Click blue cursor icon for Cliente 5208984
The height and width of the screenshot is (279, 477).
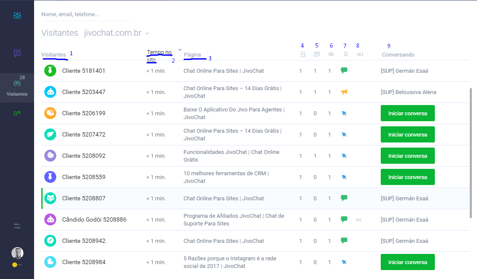click(x=344, y=262)
